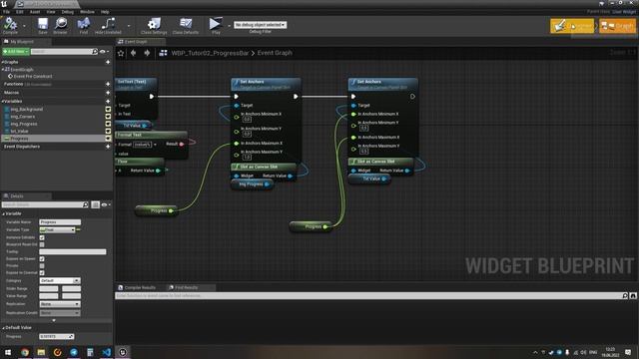Image resolution: width=639 pixels, height=359 pixels.
Task: Toggle visibility of Img_Background variable
Action: pos(108,109)
